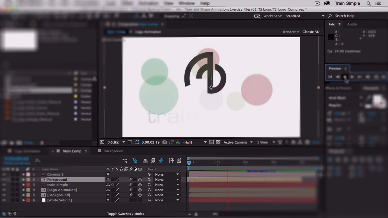
Task: Click the pick whip for Foreground layer
Action: tap(149, 180)
